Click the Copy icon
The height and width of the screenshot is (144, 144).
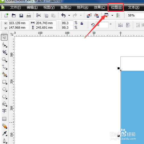click(x=46, y=16)
